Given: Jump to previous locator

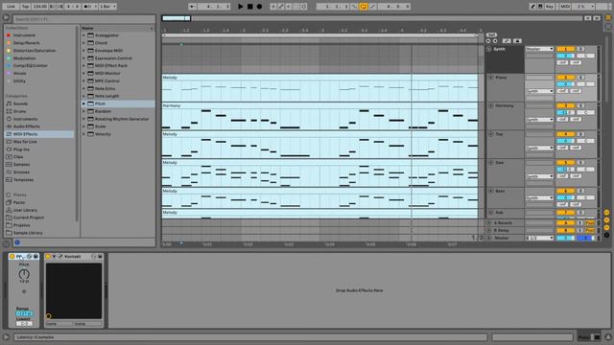Looking at the screenshot, I should point(488,40).
